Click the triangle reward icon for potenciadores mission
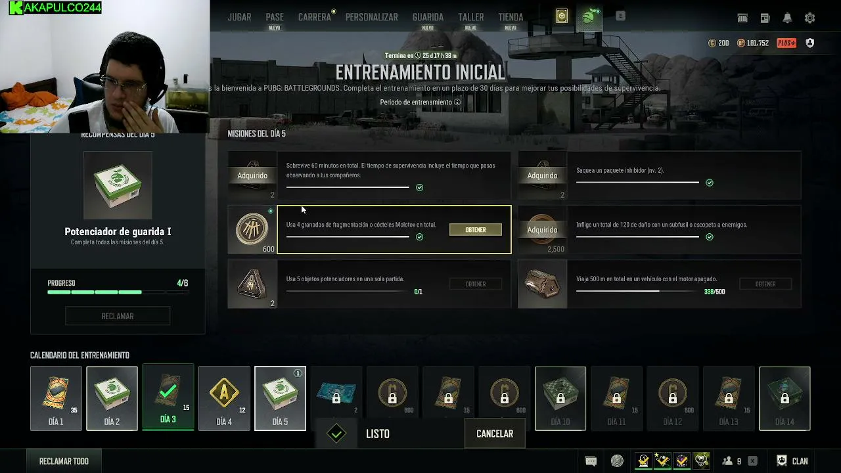The height and width of the screenshot is (473, 841). (x=252, y=284)
